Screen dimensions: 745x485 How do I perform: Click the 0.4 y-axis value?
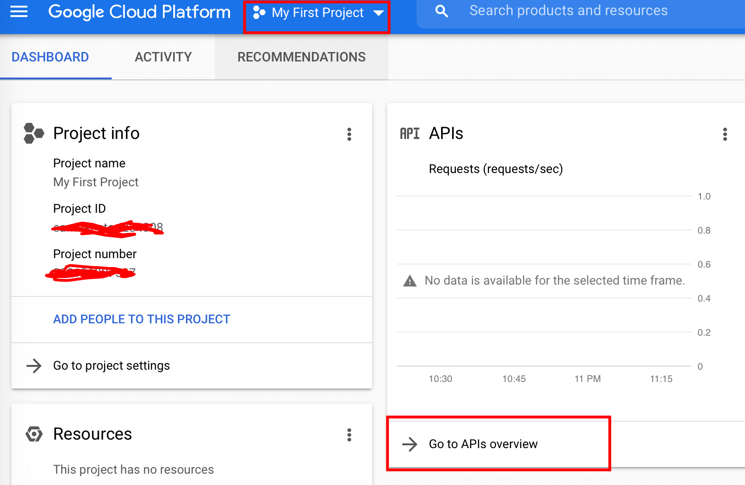(x=704, y=299)
